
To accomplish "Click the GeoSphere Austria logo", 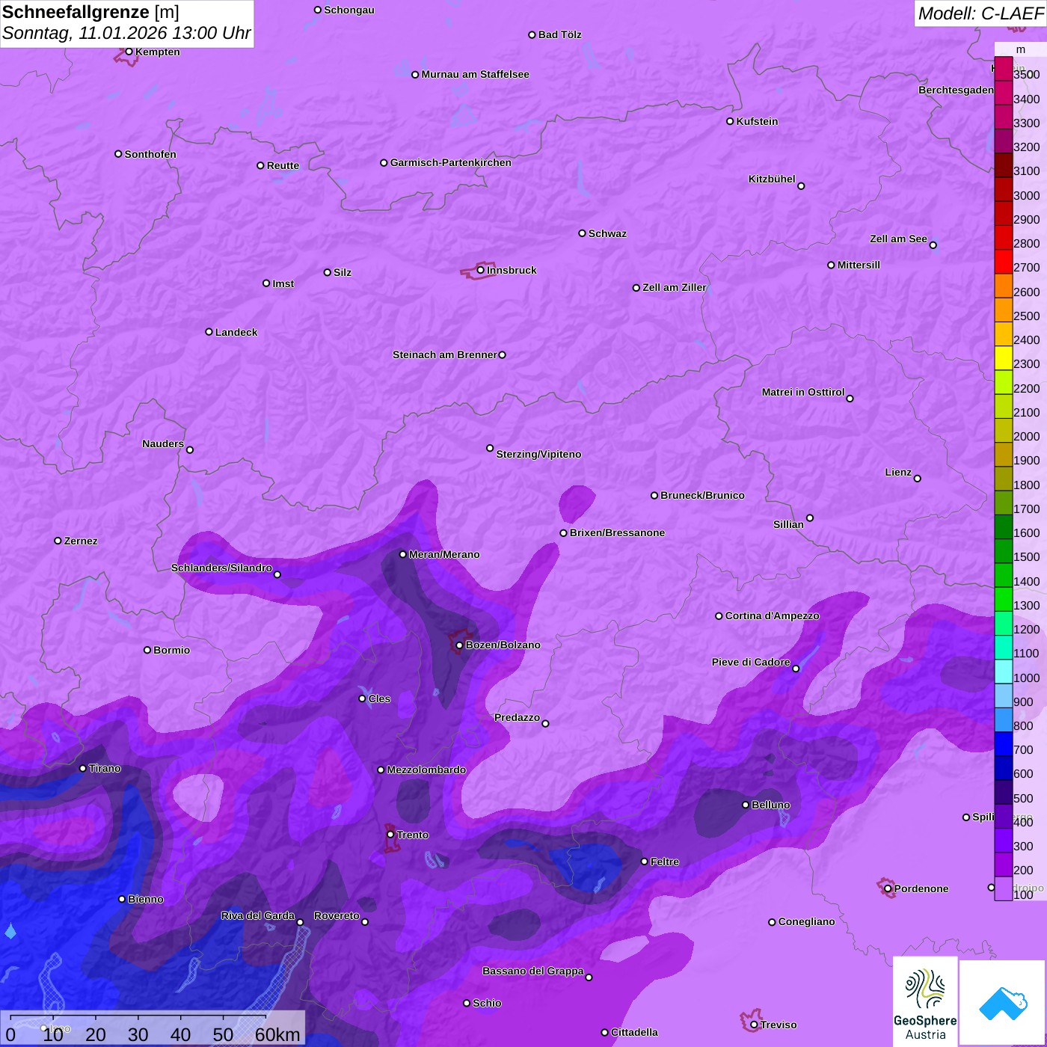I will (925, 1001).
